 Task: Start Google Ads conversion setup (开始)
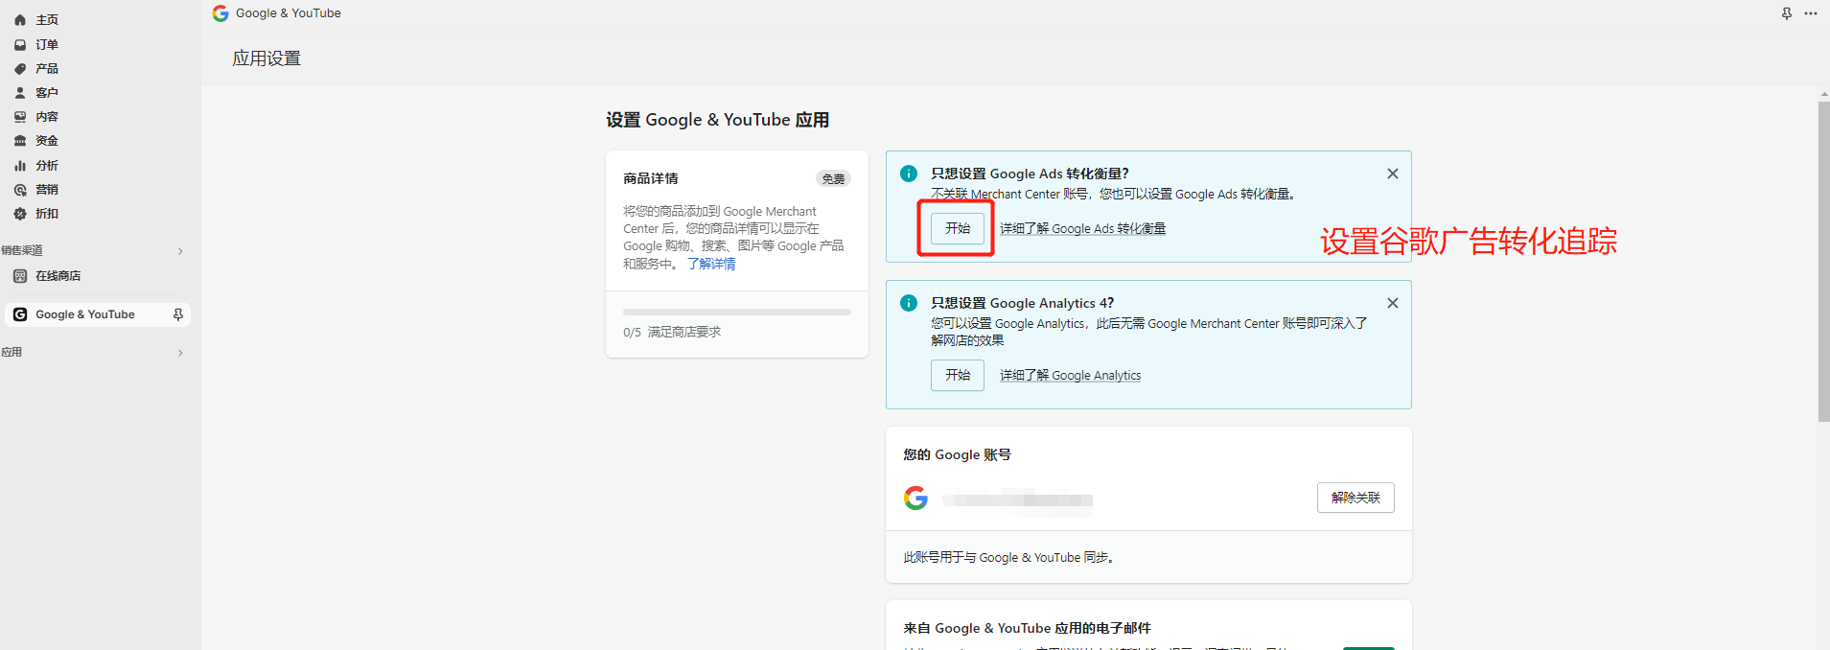958,228
